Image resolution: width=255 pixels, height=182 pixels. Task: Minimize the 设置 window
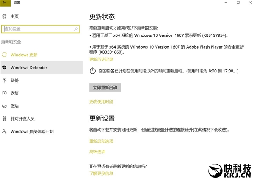(x=226, y=3)
